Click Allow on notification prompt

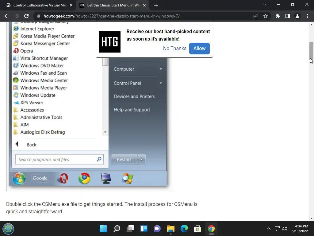[x=199, y=48]
